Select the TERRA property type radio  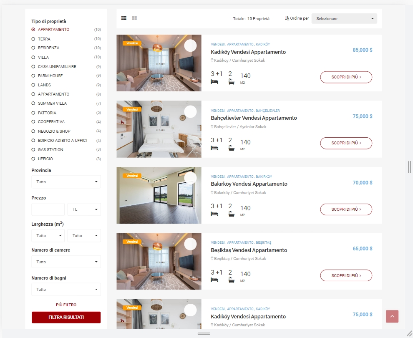(33, 39)
